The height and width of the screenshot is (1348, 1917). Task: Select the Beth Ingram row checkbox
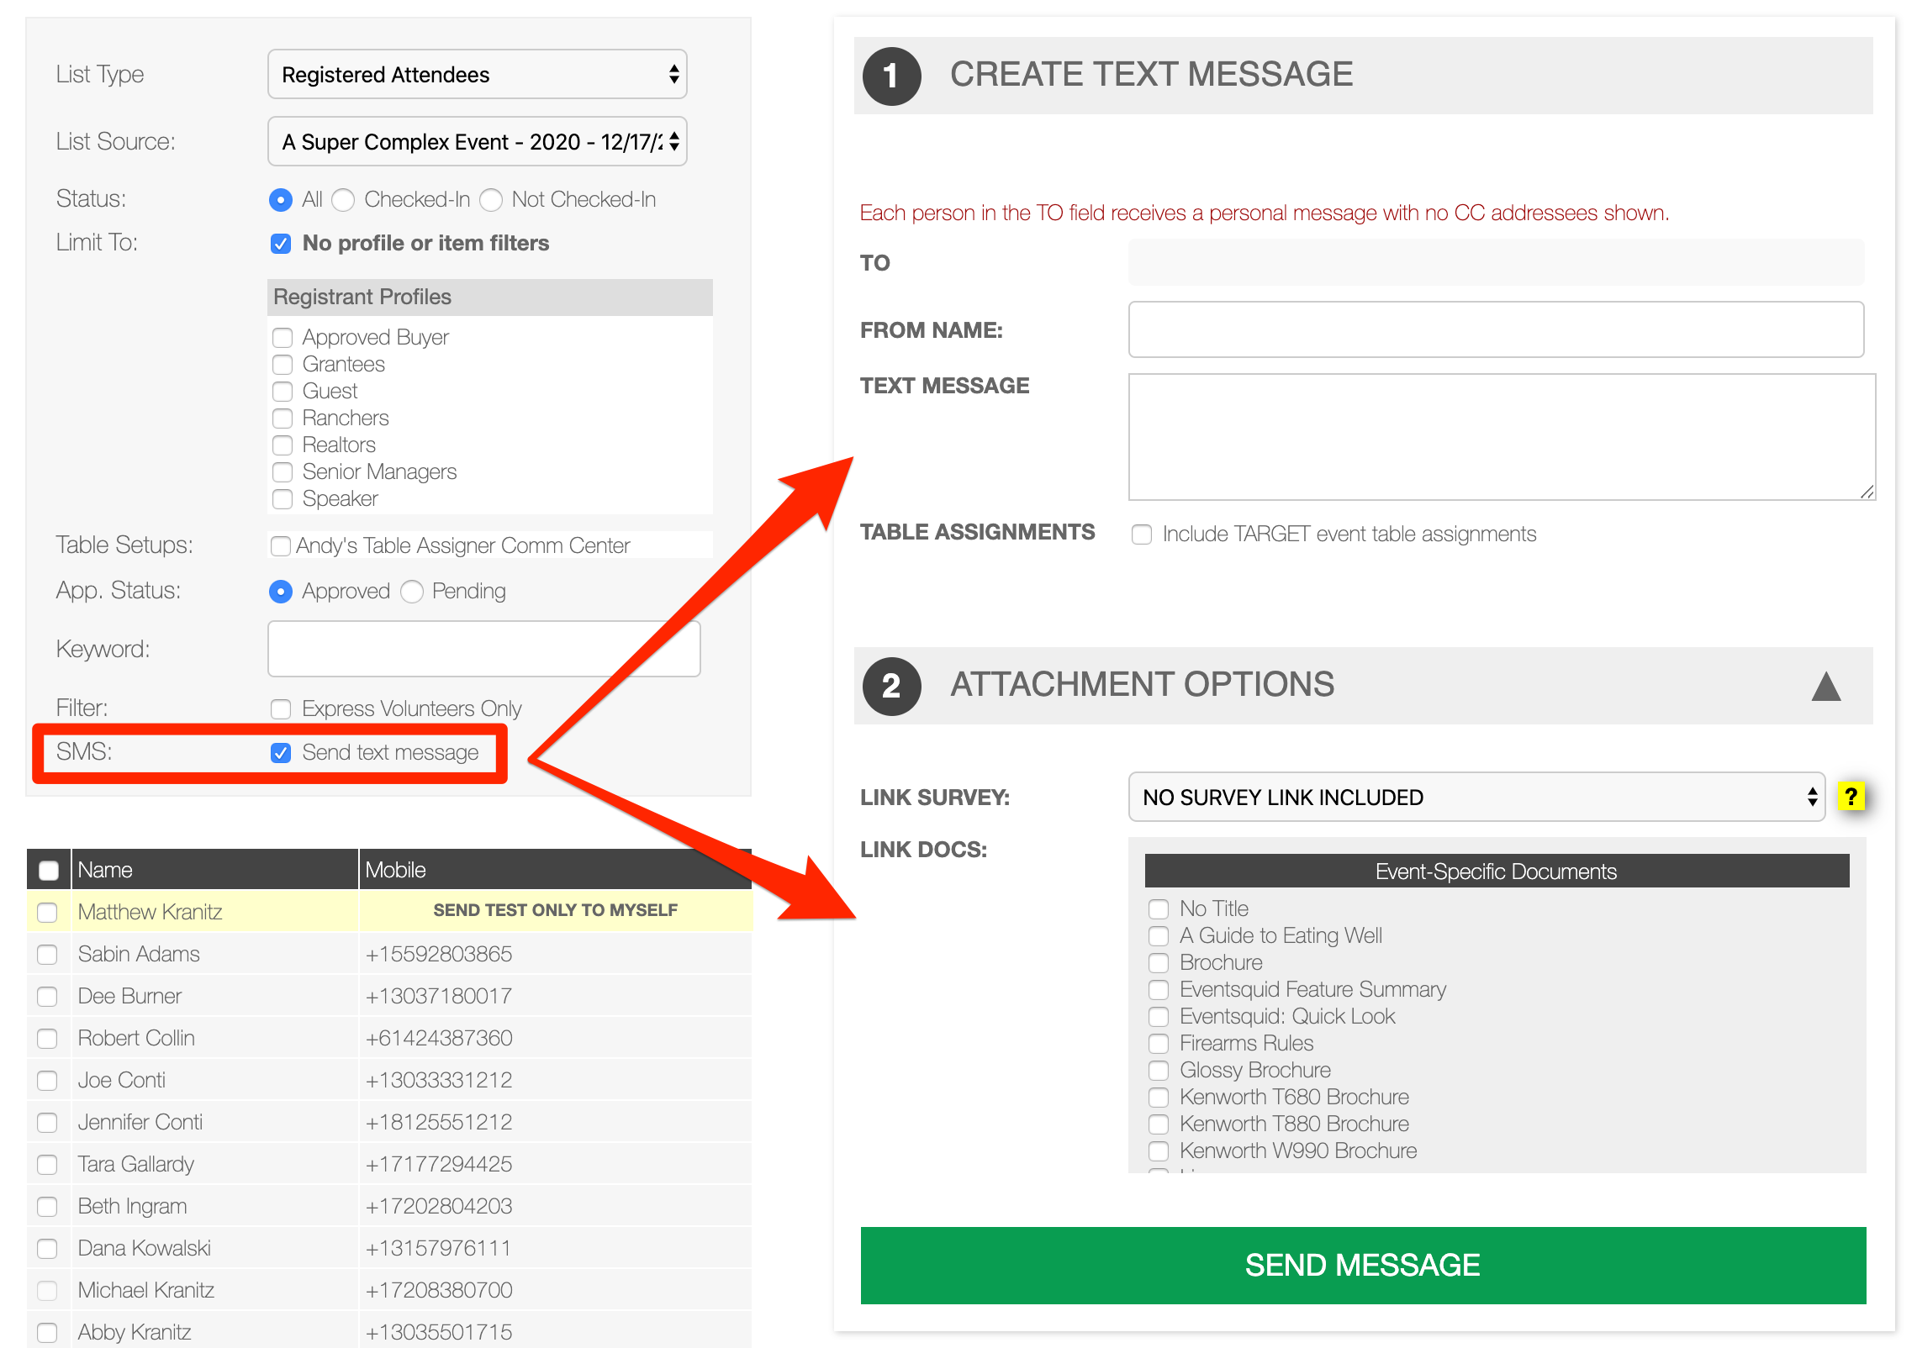tap(47, 1207)
